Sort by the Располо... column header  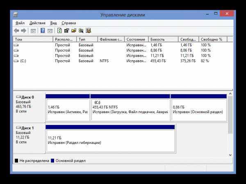pyautogui.click(x=65, y=39)
